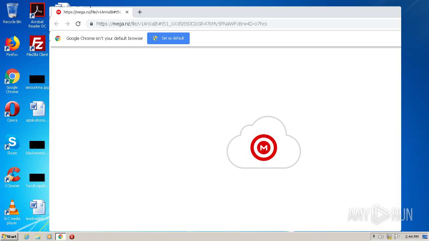Show hidden system tray icons
Screen dimensions: 429x241
(374, 237)
